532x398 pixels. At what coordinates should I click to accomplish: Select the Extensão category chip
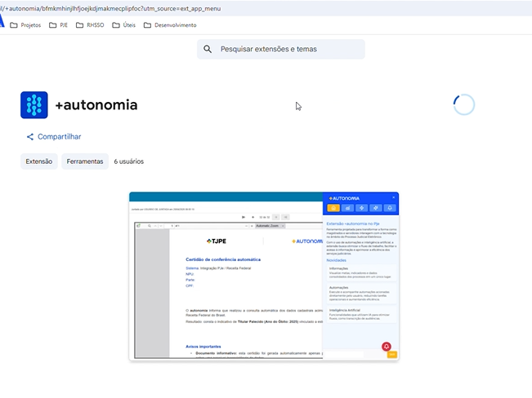pos(39,161)
